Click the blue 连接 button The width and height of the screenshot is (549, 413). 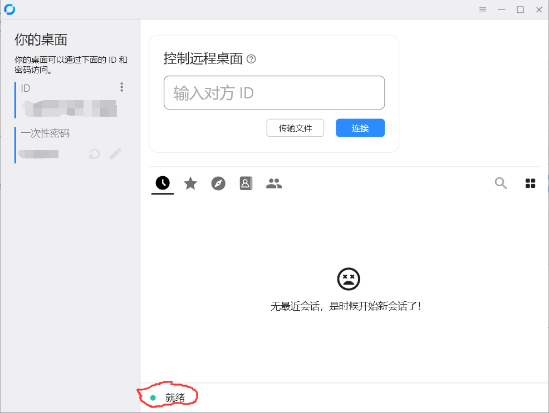tap(360, 128)
